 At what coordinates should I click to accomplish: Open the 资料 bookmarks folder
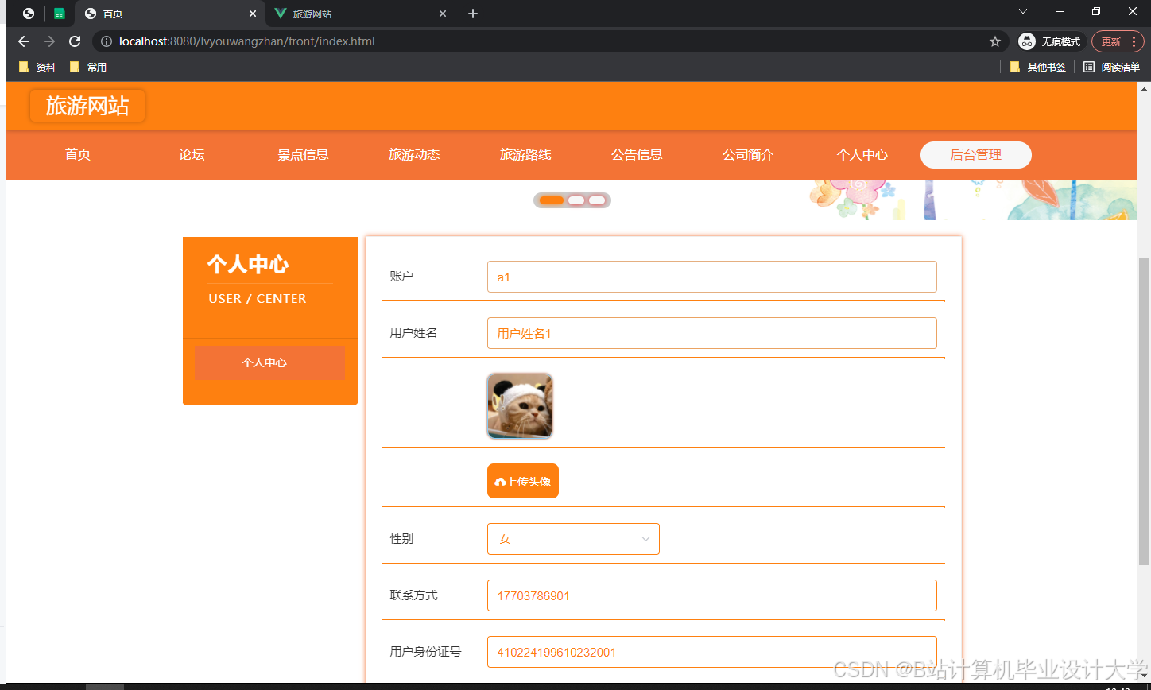[x=37, y=68]
